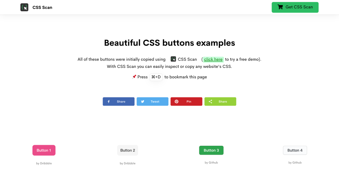The height and width of the screenshot is (169, 339).
Task: Select the CSS Scan header title text
Action: [42, 7]
